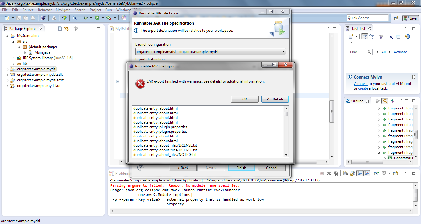Open the Project menu
This screenshot has height=224, width=421.
95,10
